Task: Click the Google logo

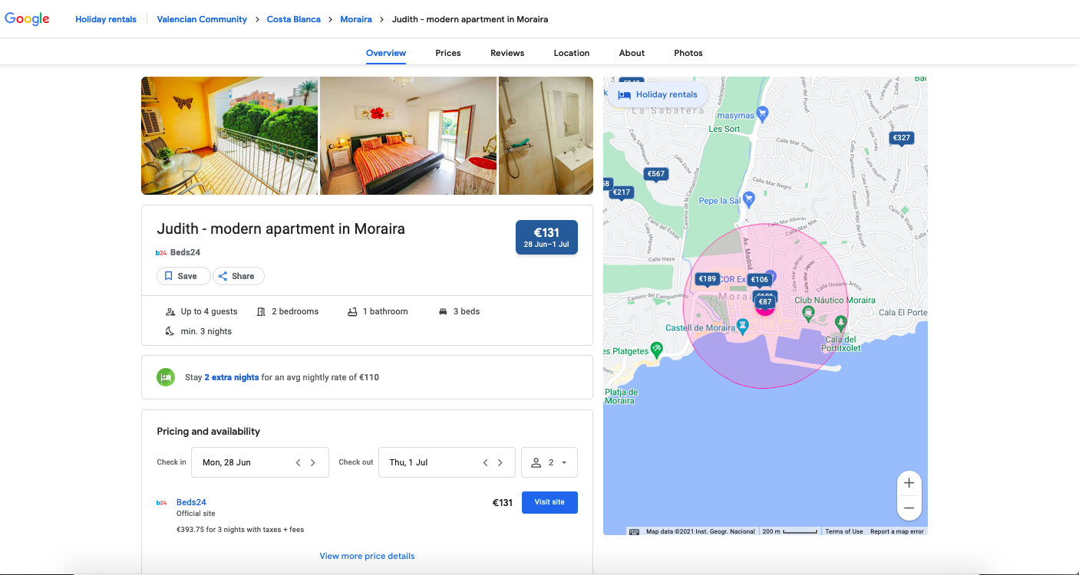Action: pos(27,19)
